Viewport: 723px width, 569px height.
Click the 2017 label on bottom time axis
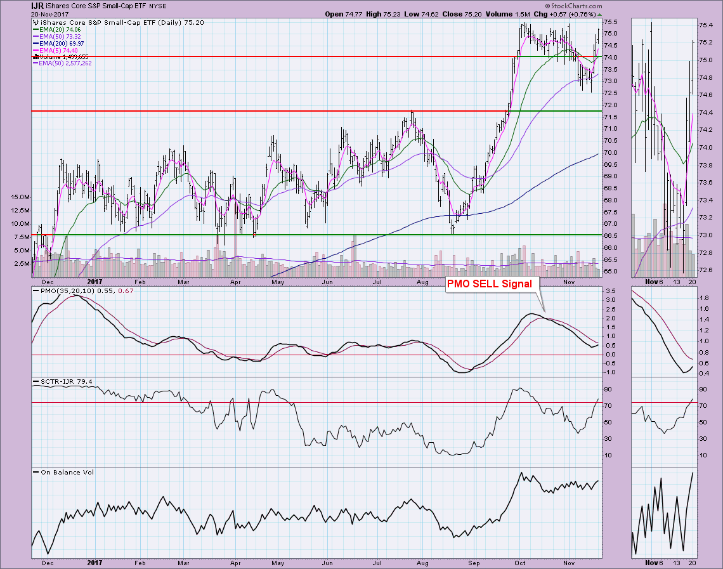[x=94, y=562]
